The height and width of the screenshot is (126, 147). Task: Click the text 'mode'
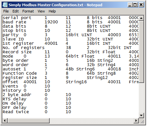click(x=8, y=56)
